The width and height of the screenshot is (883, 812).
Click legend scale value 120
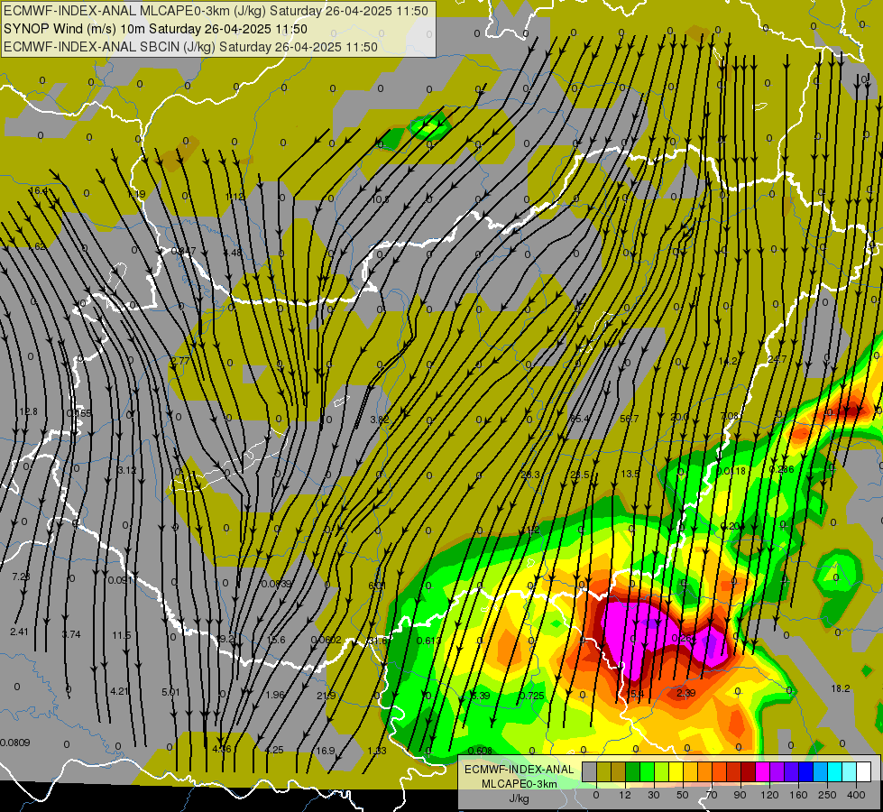point(770,795)
